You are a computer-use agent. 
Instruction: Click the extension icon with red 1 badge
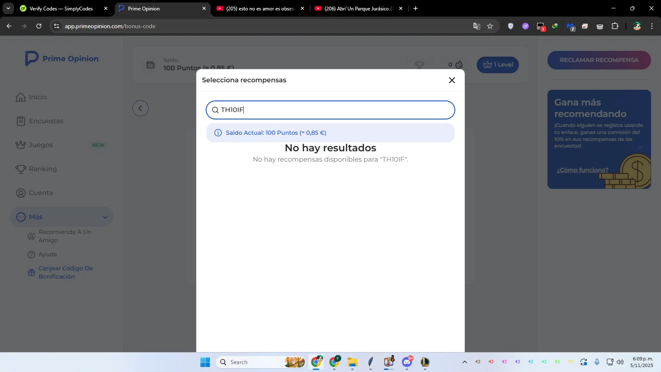coord(541,26)
